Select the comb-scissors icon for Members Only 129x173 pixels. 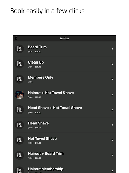tap(19, 79)
